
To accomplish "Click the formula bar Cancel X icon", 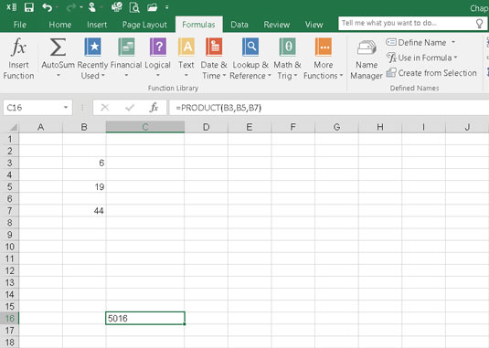I will pos(105,108).
